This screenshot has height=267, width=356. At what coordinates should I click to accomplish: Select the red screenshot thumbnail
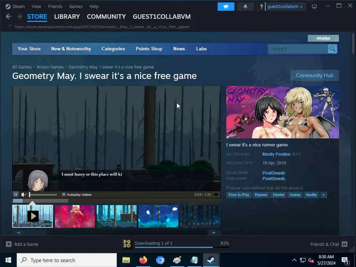coord(75,216)
